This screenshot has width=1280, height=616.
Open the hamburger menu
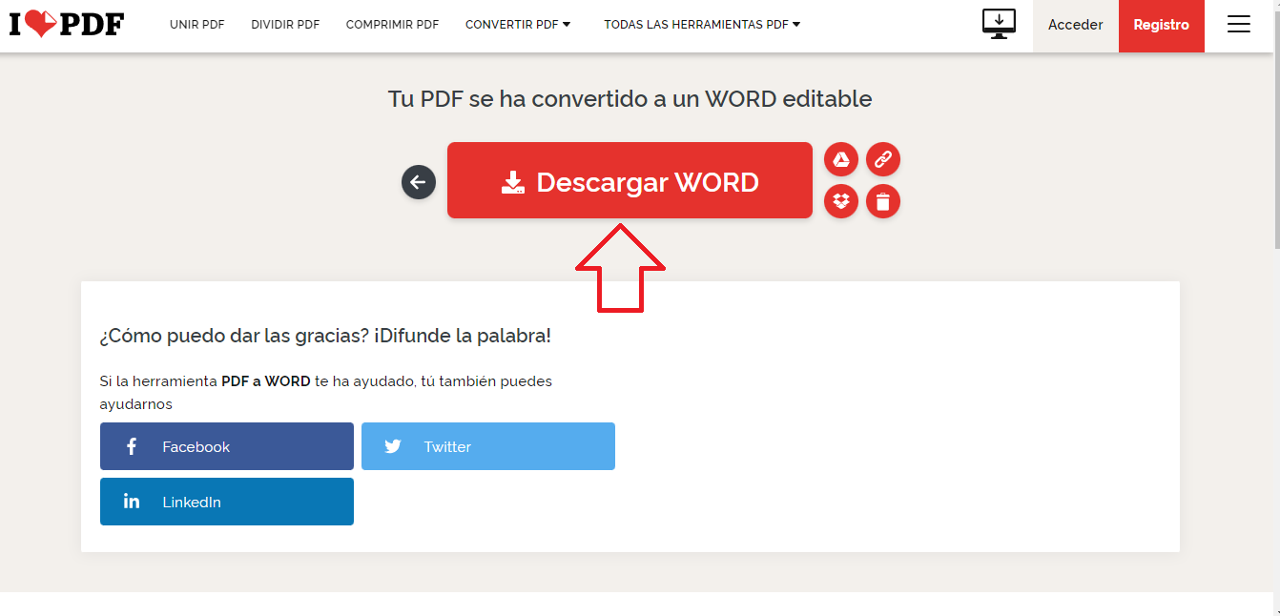(x=1238, y=25)
